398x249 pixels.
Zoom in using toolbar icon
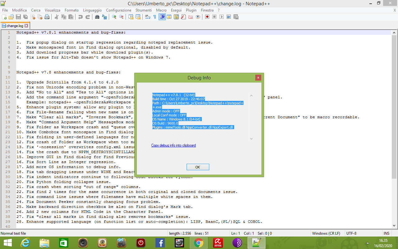(114, 17)
